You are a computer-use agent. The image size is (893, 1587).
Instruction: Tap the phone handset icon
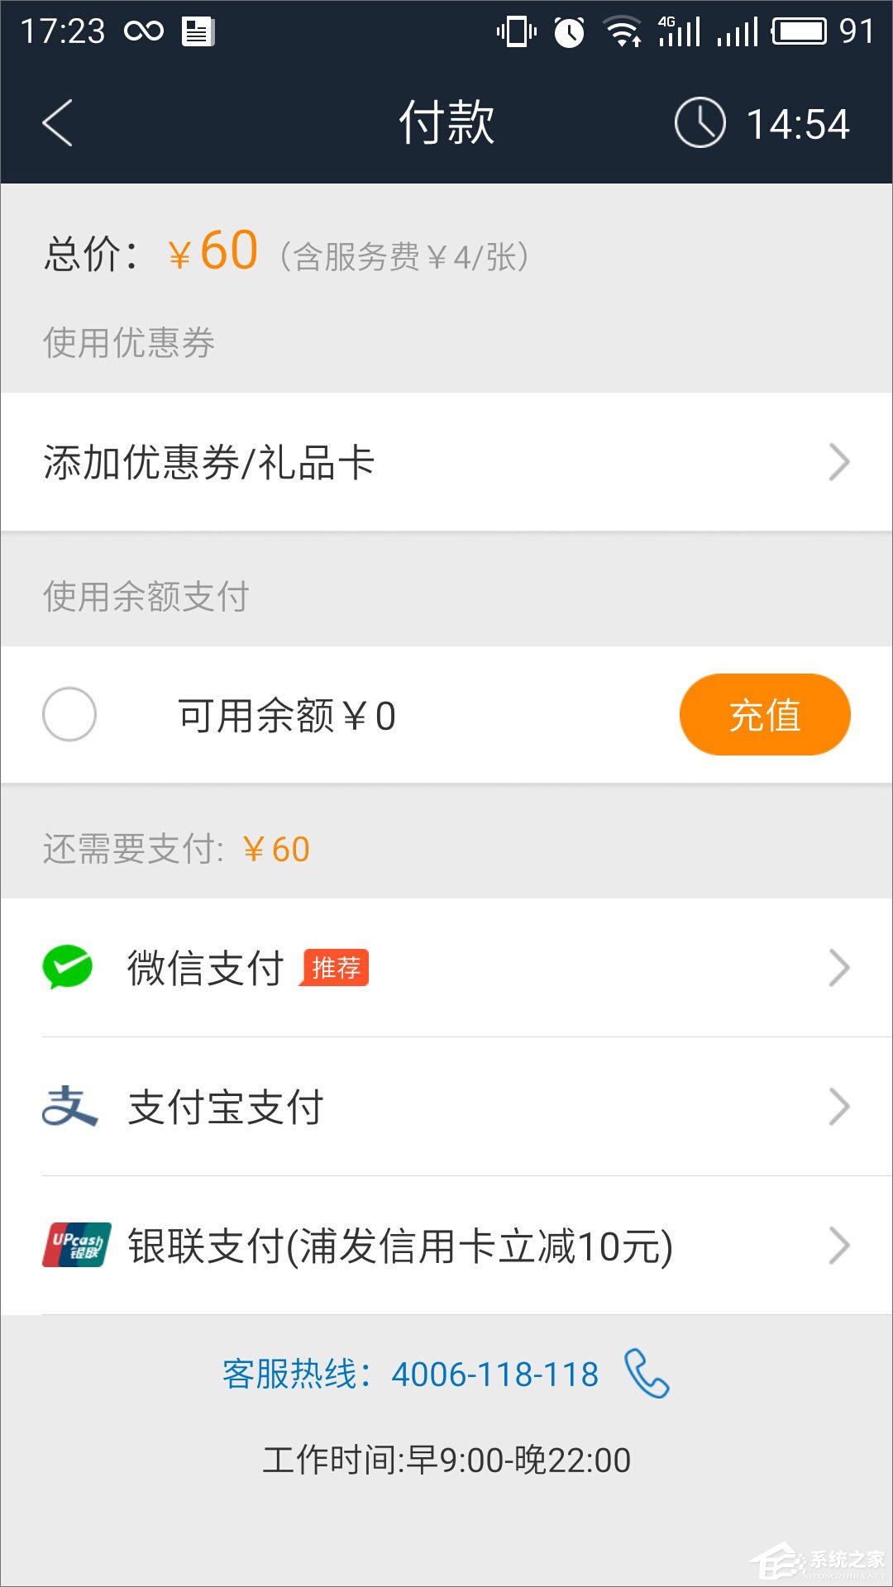click(x=647, y=1374)
